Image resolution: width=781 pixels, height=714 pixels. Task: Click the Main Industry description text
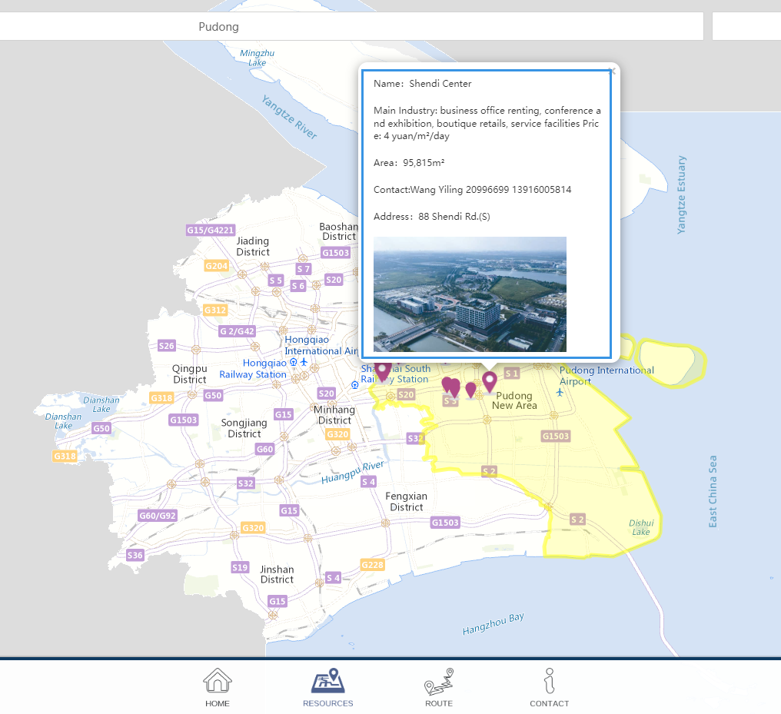(x=487, y=123)
